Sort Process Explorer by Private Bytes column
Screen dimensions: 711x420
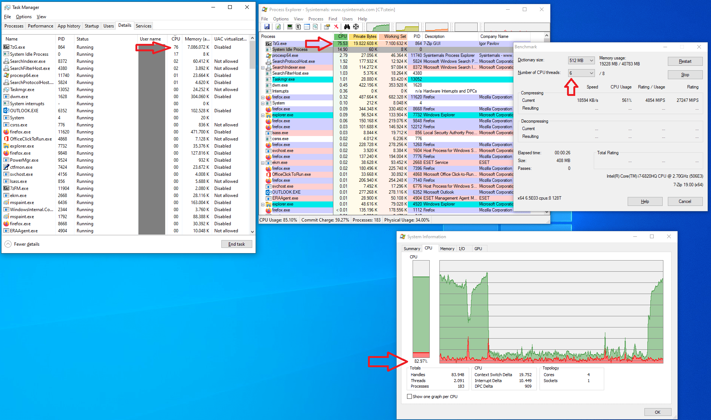[x=363, y=36]
